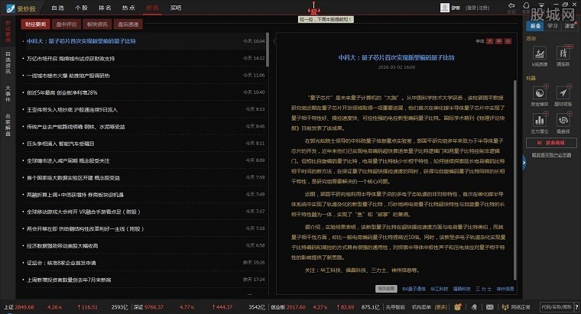Screen dimensions: 581x314
Task: Open news 两融折算上调+中信获增持 headline
Action: pos(75,195)
